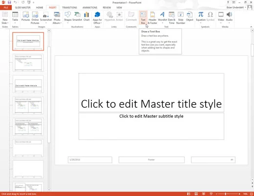The width and height of the screenshot is (254, 196).
Task: Click the Master subtitle style placeholder
Action: pos(151,126)
